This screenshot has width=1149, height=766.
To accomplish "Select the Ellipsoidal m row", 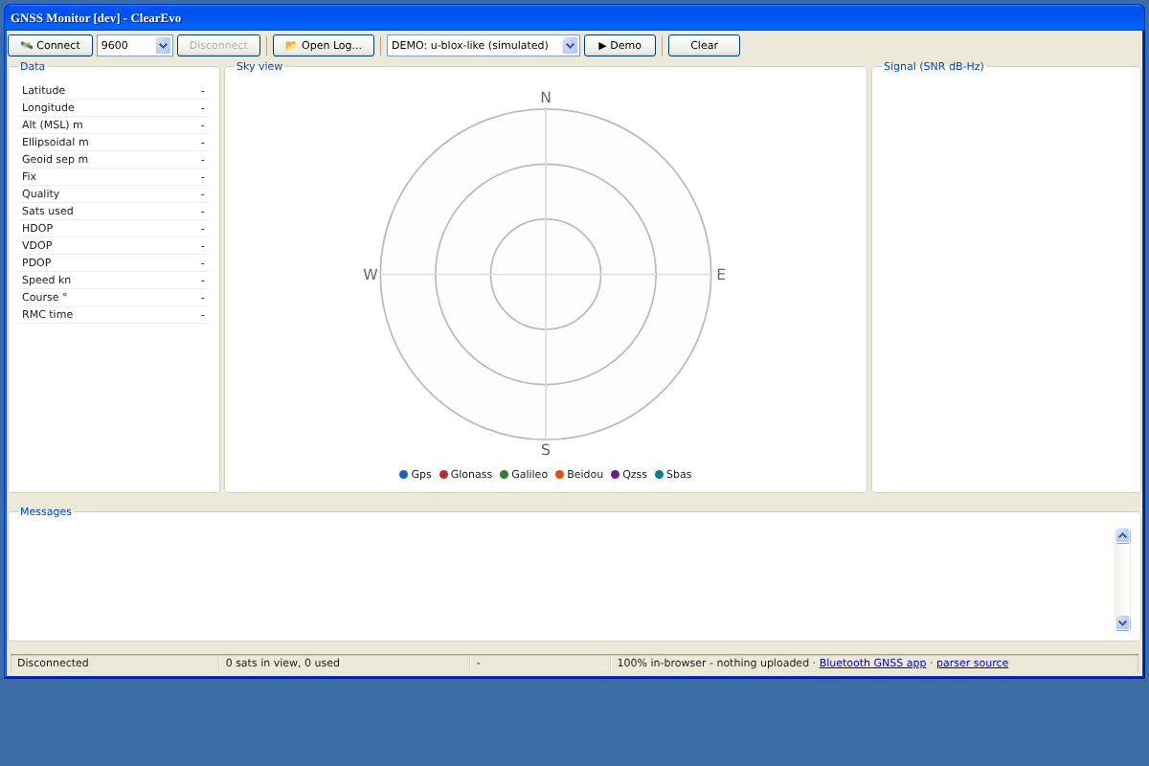I will click(114, 143).
